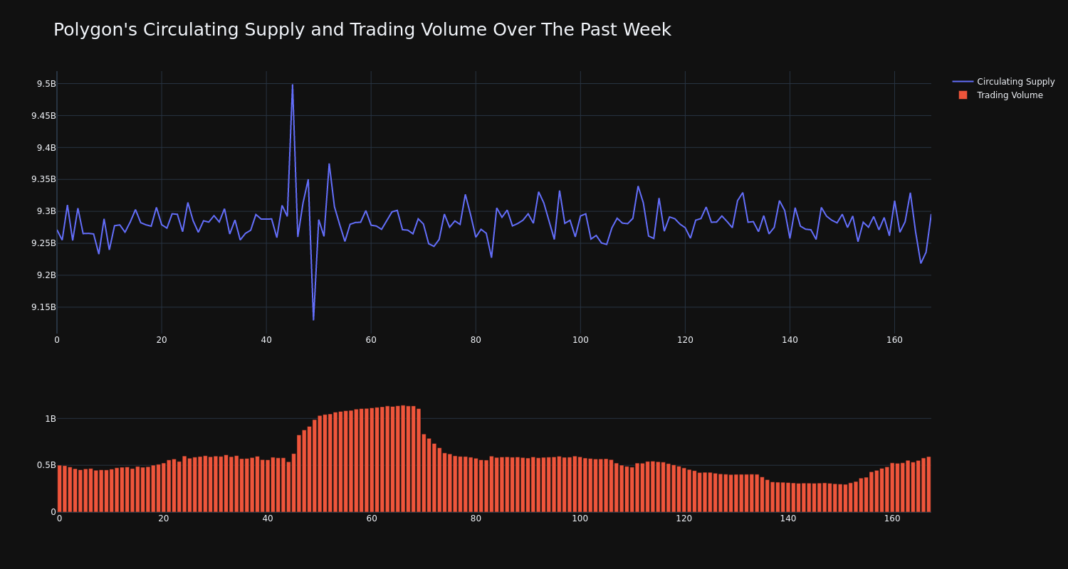Click the 140 tick on volume chart x-axis
The image size is (1068, 569).
788,519
